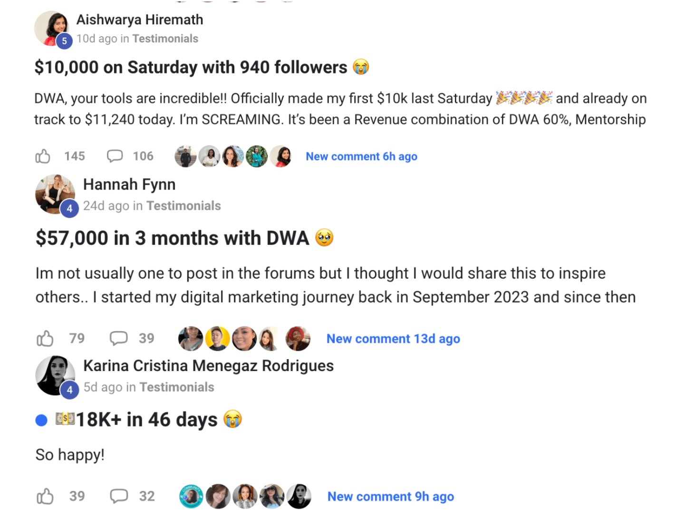Like Aishwarya Hiremath's $10,000 post
Screen dimensions: 675x516
[43, 156]
